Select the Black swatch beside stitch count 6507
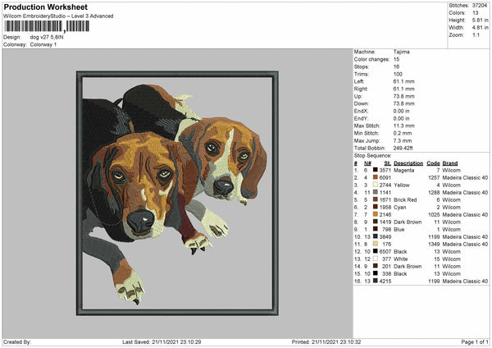 (375, 251)
